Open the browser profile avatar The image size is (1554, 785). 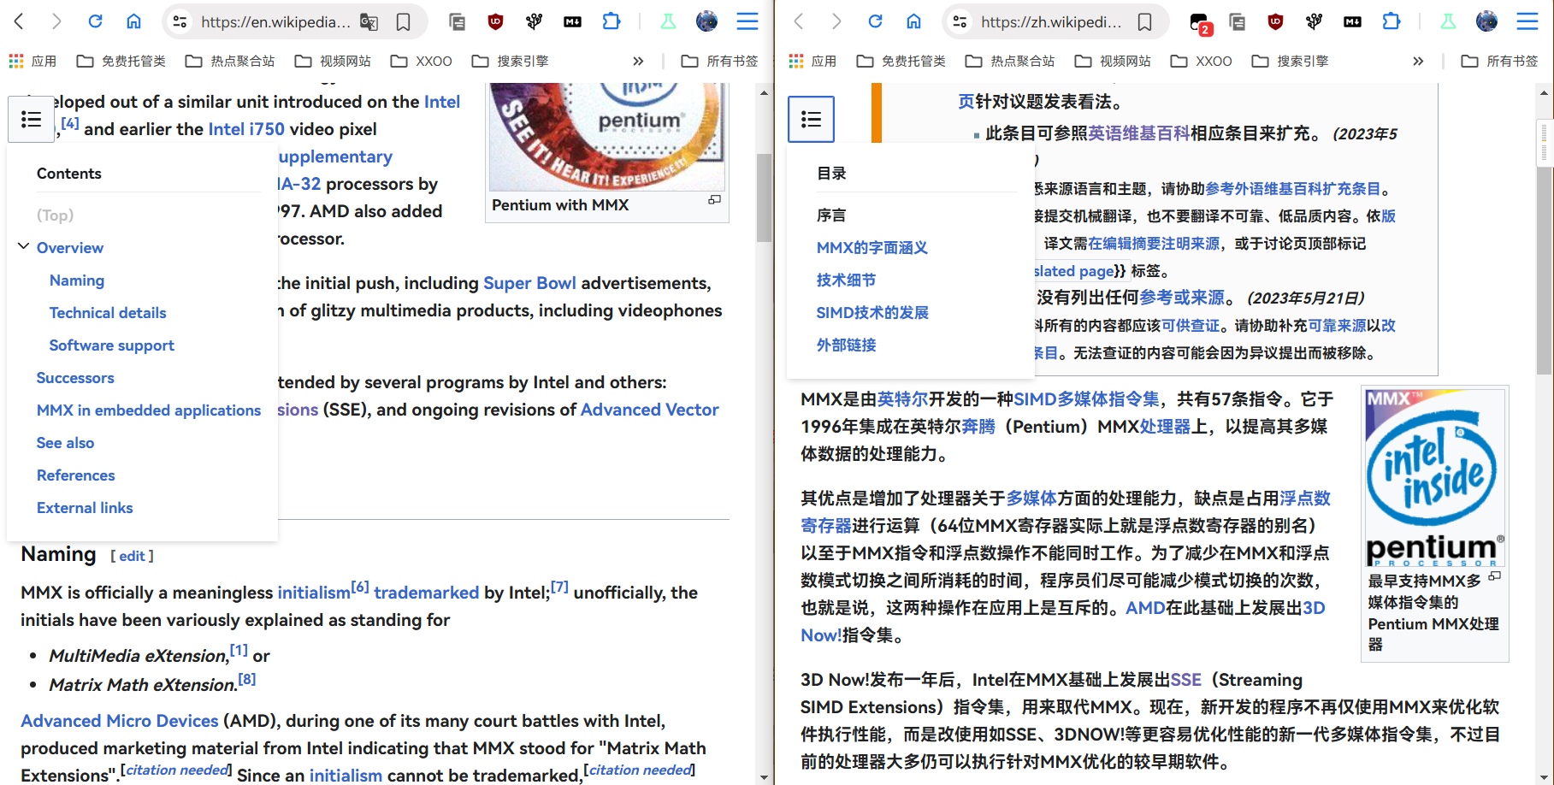pyautogui.click(x=706, y=21)
